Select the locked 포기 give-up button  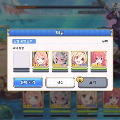pos(93,82)
